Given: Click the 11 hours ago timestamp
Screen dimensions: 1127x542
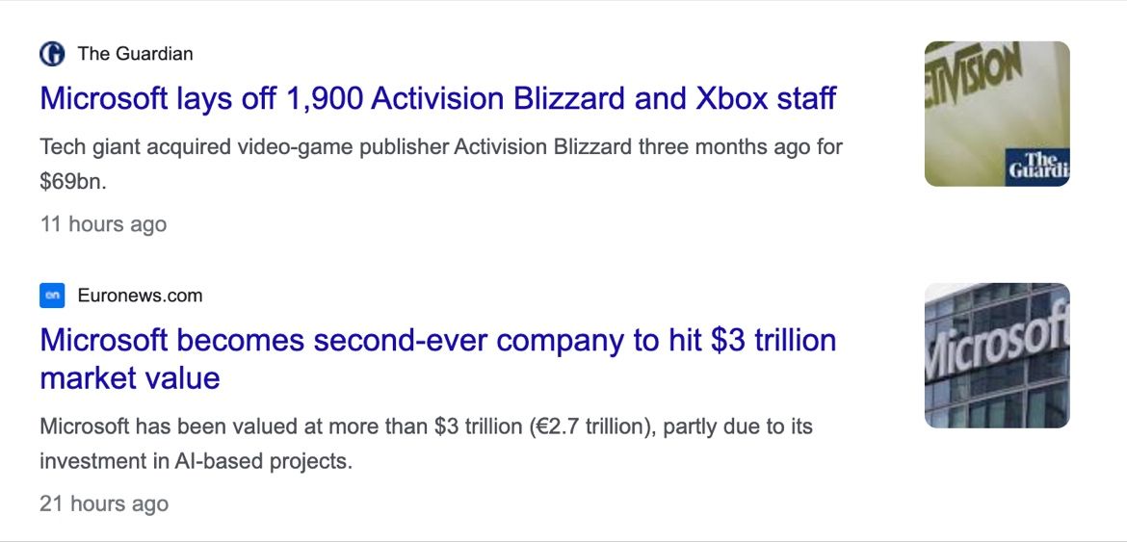Looking at the screenshot, I should click(x=103, y=224).
